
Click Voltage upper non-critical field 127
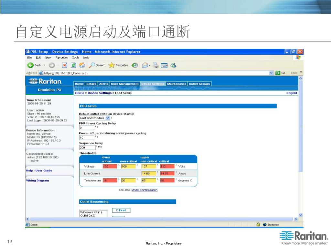pyautogui.click(x=149, y=166)
